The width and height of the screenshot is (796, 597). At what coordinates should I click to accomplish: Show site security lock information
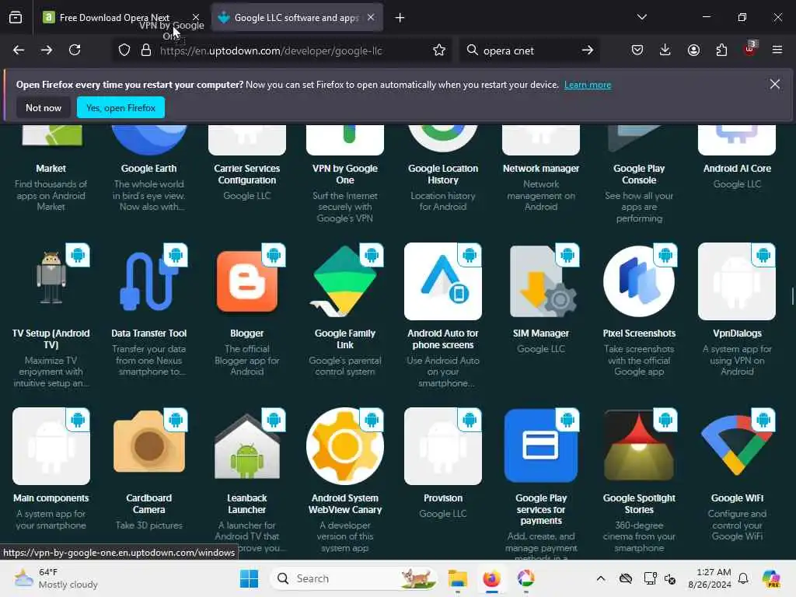(x=146, y=51)
